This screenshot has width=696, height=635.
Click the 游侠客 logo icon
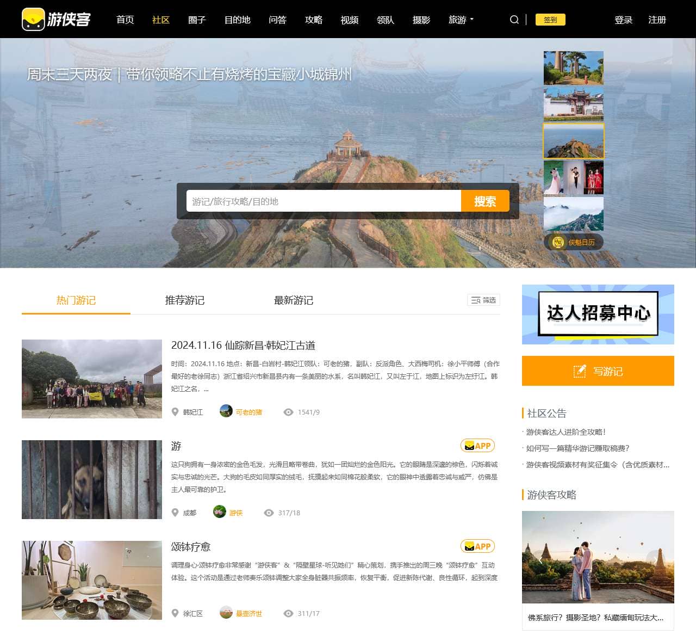pyautogui.click(x=33, y=20)
